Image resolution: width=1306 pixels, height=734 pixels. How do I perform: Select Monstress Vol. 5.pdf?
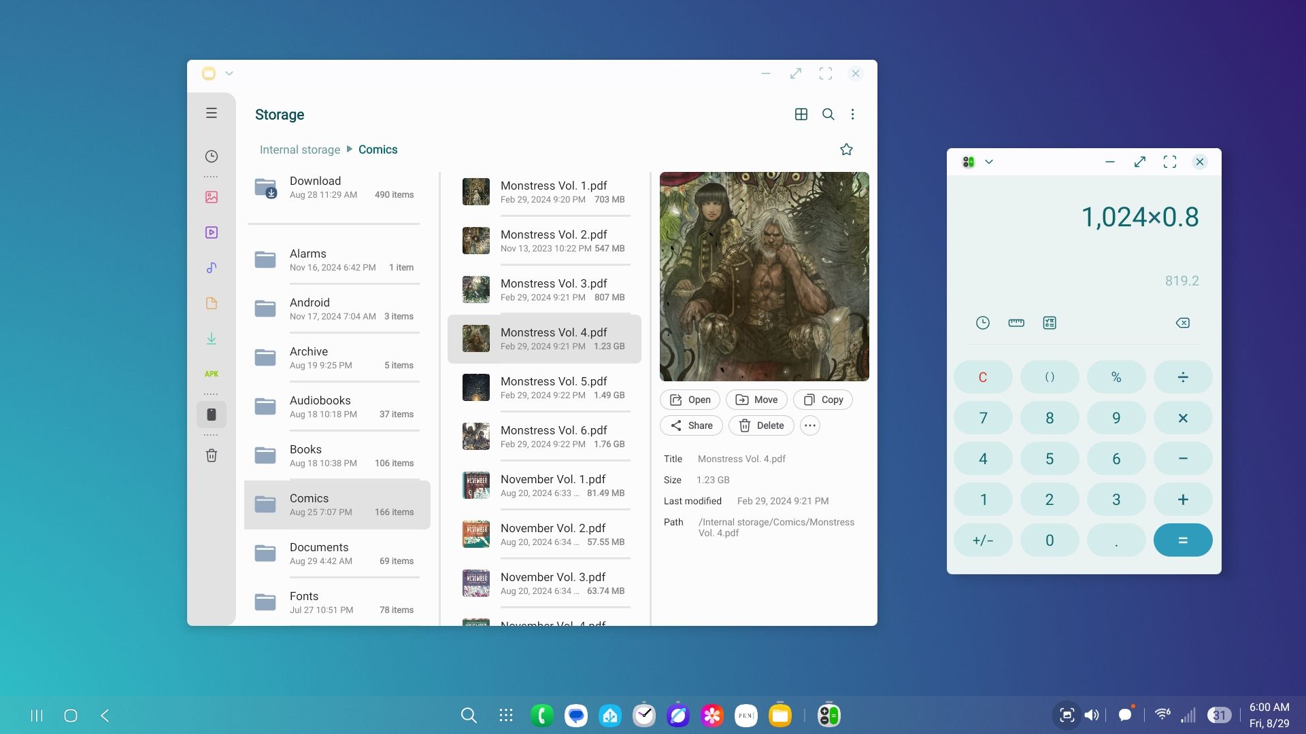[x=544, y=387]
